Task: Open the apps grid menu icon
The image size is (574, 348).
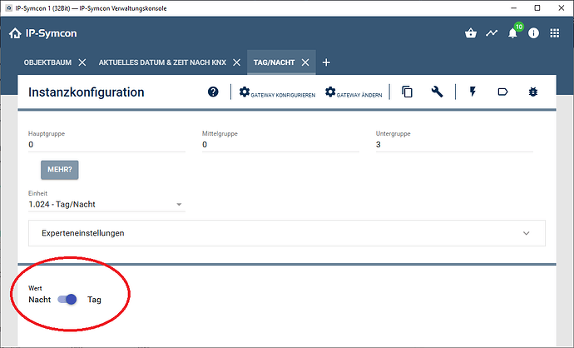Action: point(555,34)
